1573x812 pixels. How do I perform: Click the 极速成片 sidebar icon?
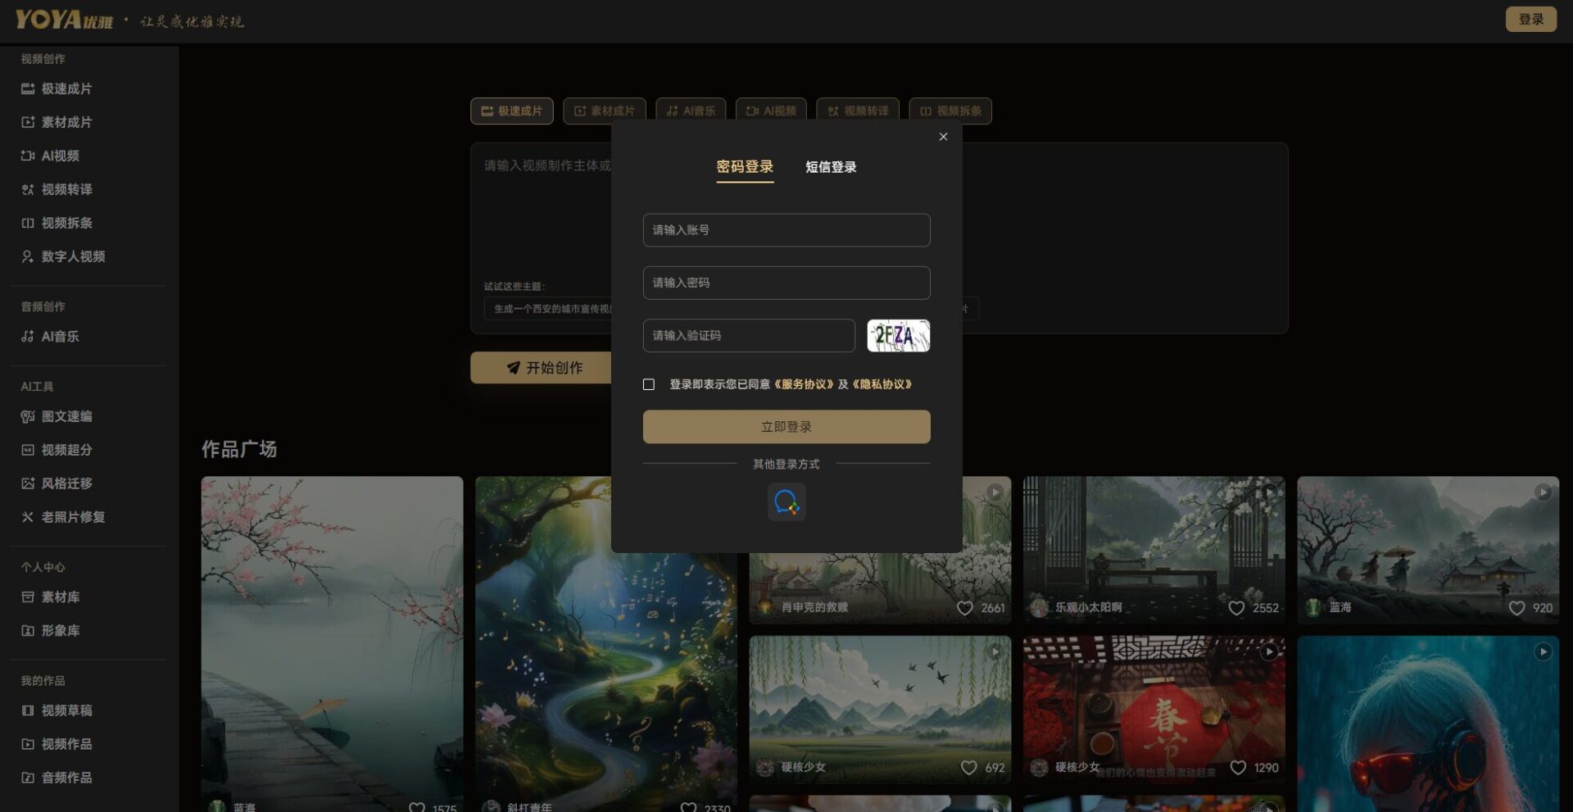tap(28, 88)
